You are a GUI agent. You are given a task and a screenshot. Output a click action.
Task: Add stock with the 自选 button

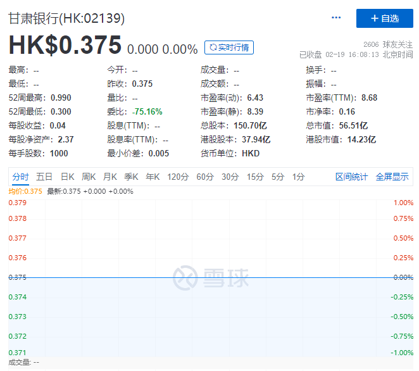click(384, 18)
